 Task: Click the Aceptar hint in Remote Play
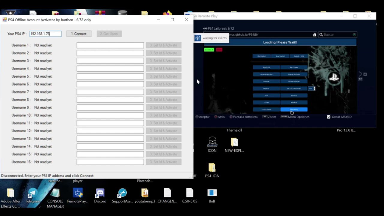coord(202,117)
